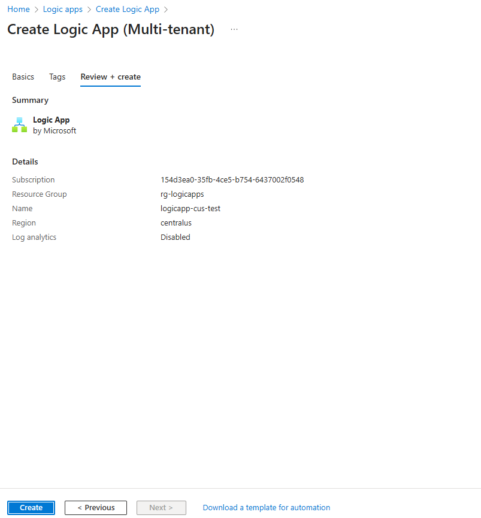Image resolution: width=481 pixels, height=518 pixels.
Task: Go to Create Logic App breadcrumb
Action: tap(128, 9)
